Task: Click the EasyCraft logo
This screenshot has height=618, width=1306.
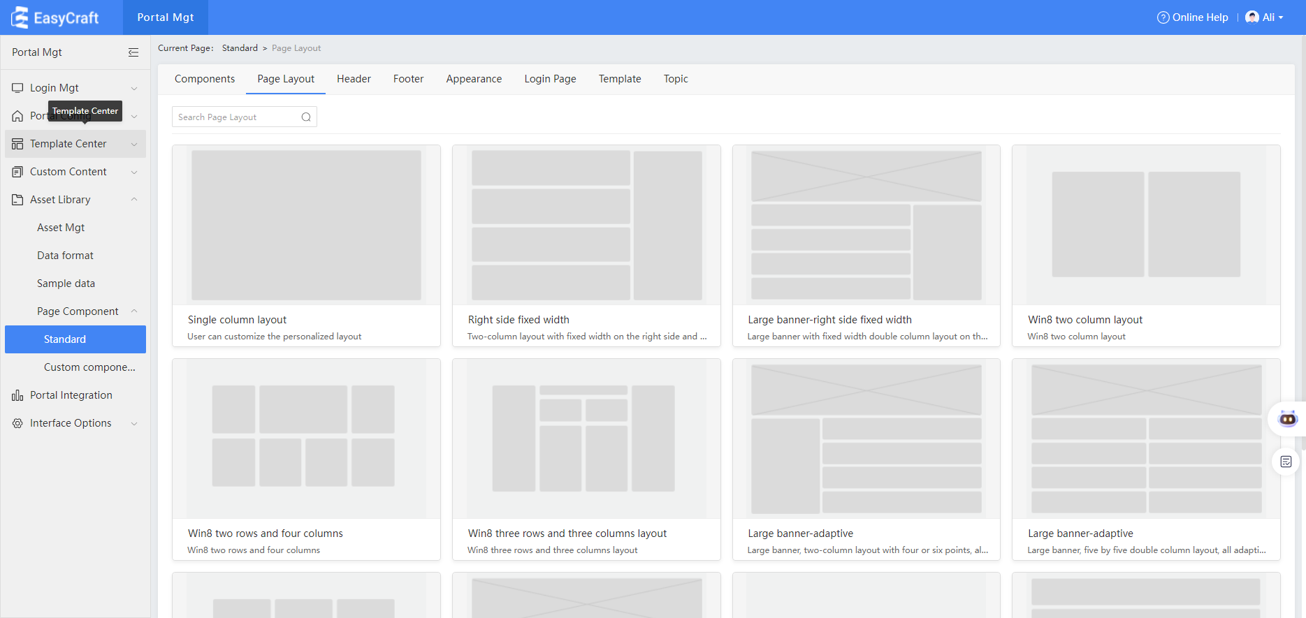Action: [55, 17]
